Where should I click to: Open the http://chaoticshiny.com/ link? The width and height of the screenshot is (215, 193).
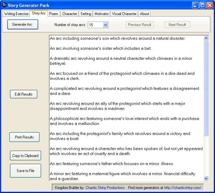tap(183, 187)
